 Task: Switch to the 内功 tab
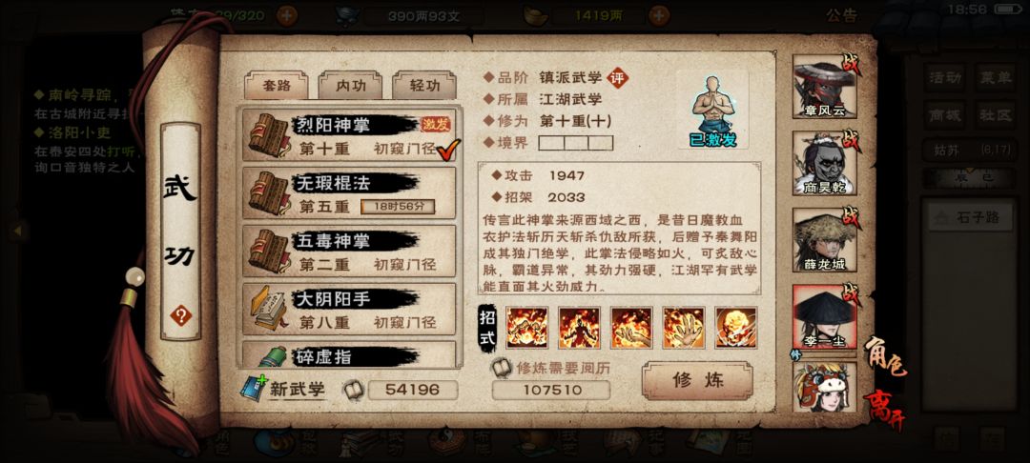tap(350, 85)
